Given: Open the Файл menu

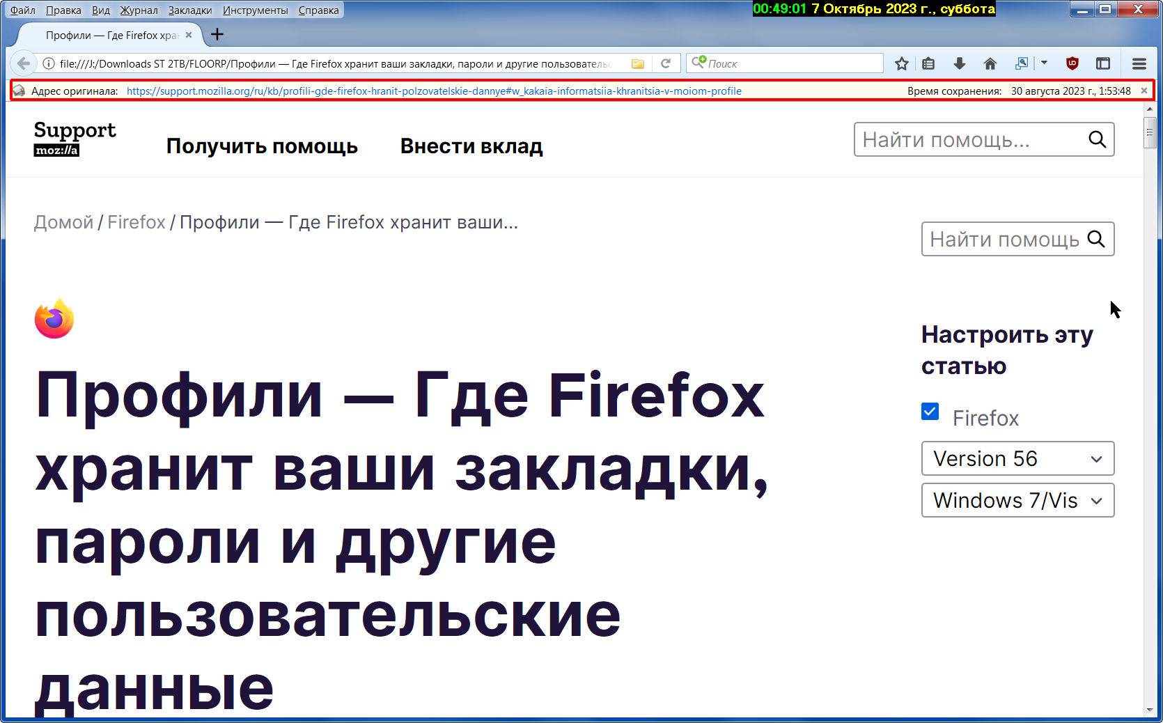Looking at the screenshot, I should [23, 10].
